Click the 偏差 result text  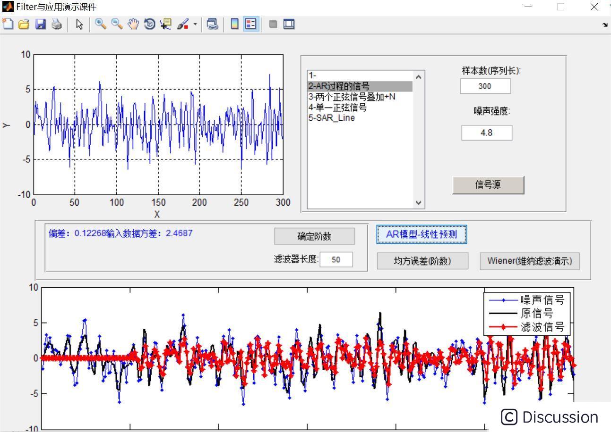(120, 233)
